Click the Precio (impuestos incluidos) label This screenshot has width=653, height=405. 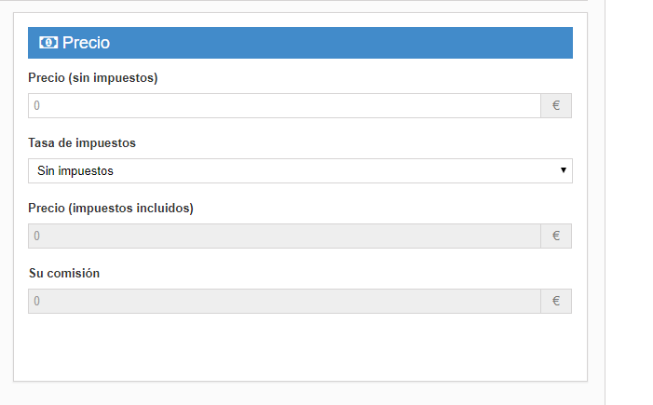(111, 209)
